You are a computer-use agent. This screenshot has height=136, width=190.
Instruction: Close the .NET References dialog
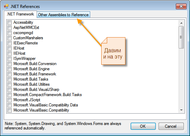pos(181,6)
